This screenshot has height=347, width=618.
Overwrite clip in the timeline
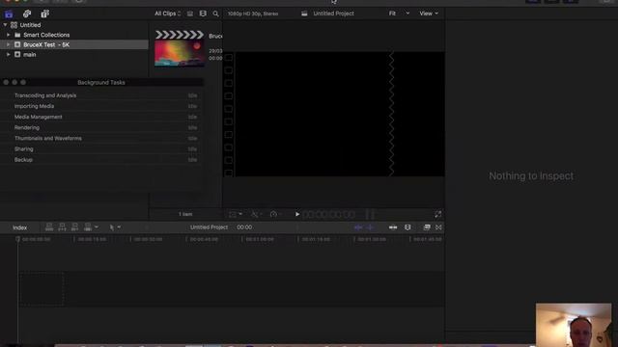point(88,227)
